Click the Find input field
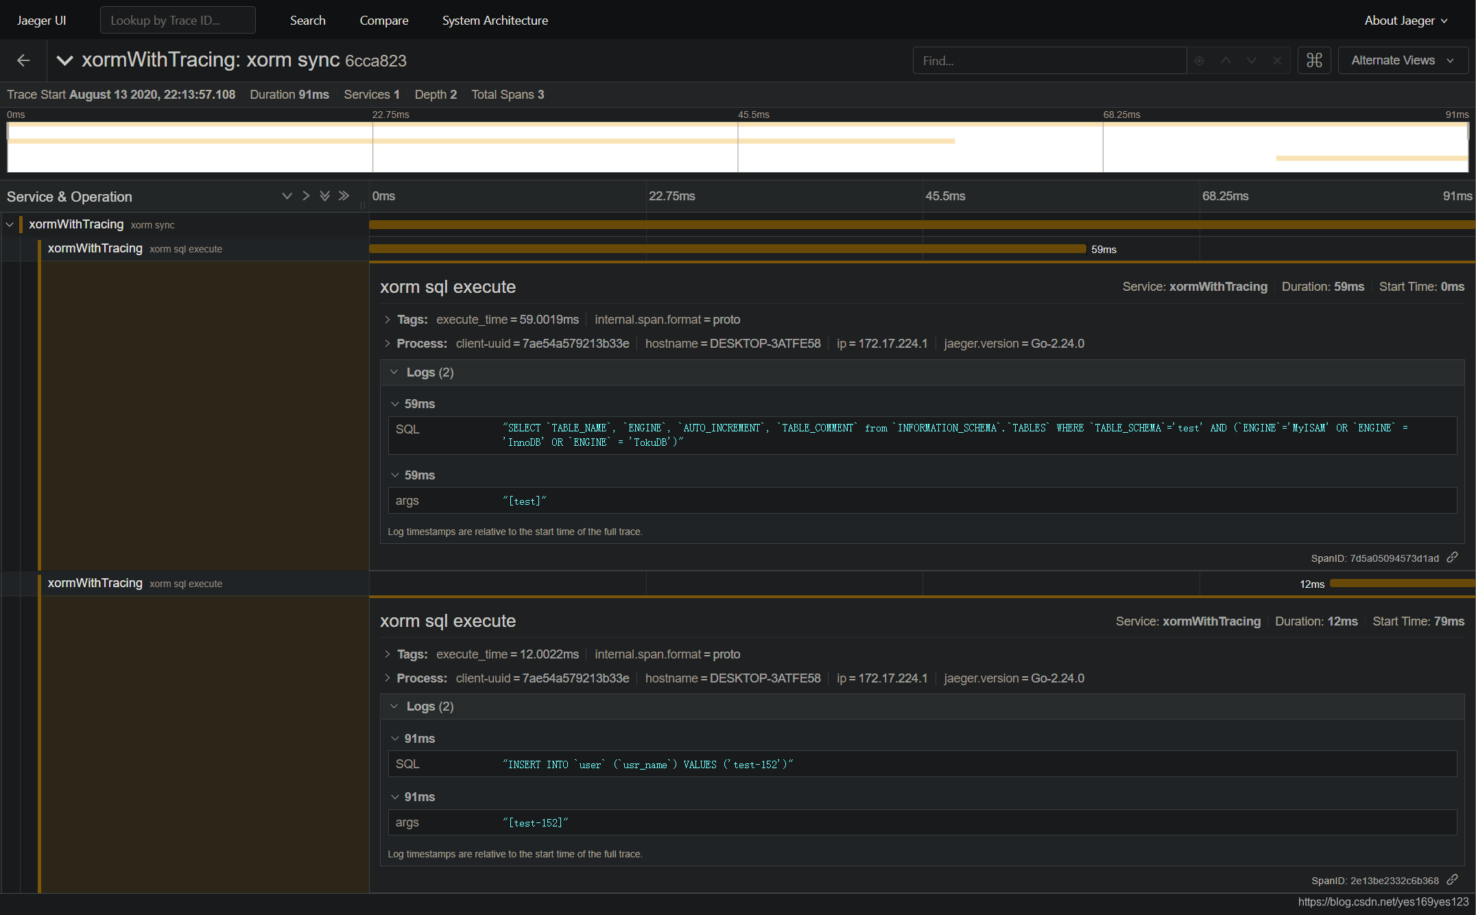Viewport: 1476px width, 915px height. tap(1049, 60)
